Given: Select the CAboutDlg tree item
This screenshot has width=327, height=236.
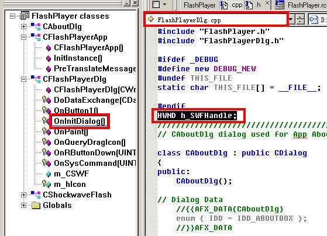Looking at the screenshot, I should pos(62,27).
